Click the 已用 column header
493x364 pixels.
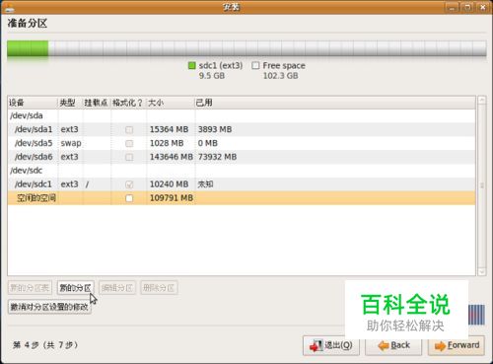pos(335,103)
